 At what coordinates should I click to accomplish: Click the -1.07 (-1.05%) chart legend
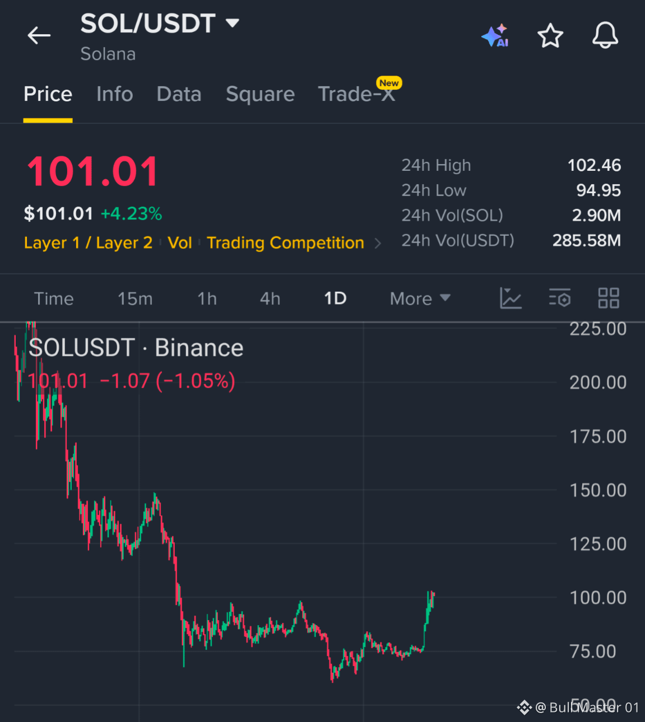pyautogui.click(x=167, y=381)
